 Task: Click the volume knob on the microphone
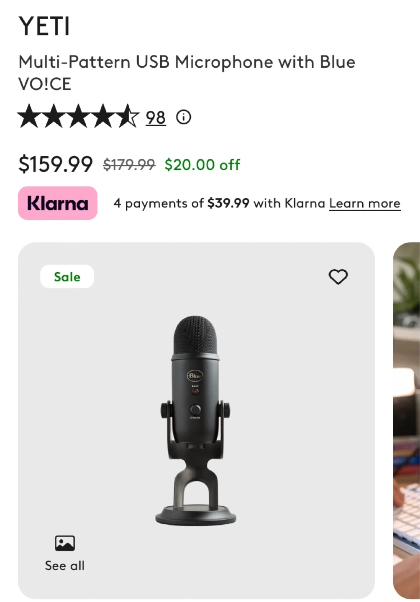click(195, 409)
